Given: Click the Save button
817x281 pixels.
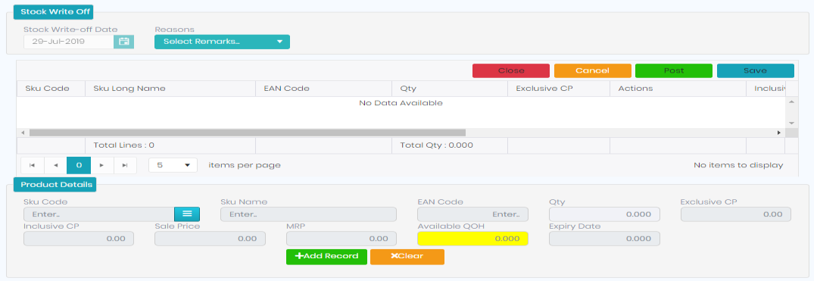Looking at the screenshot, I should pos(756,71).
